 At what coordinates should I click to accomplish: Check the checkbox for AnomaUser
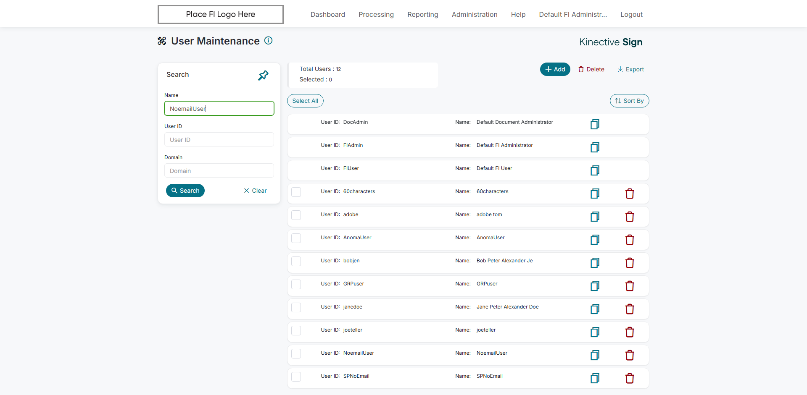pos(296,238)
